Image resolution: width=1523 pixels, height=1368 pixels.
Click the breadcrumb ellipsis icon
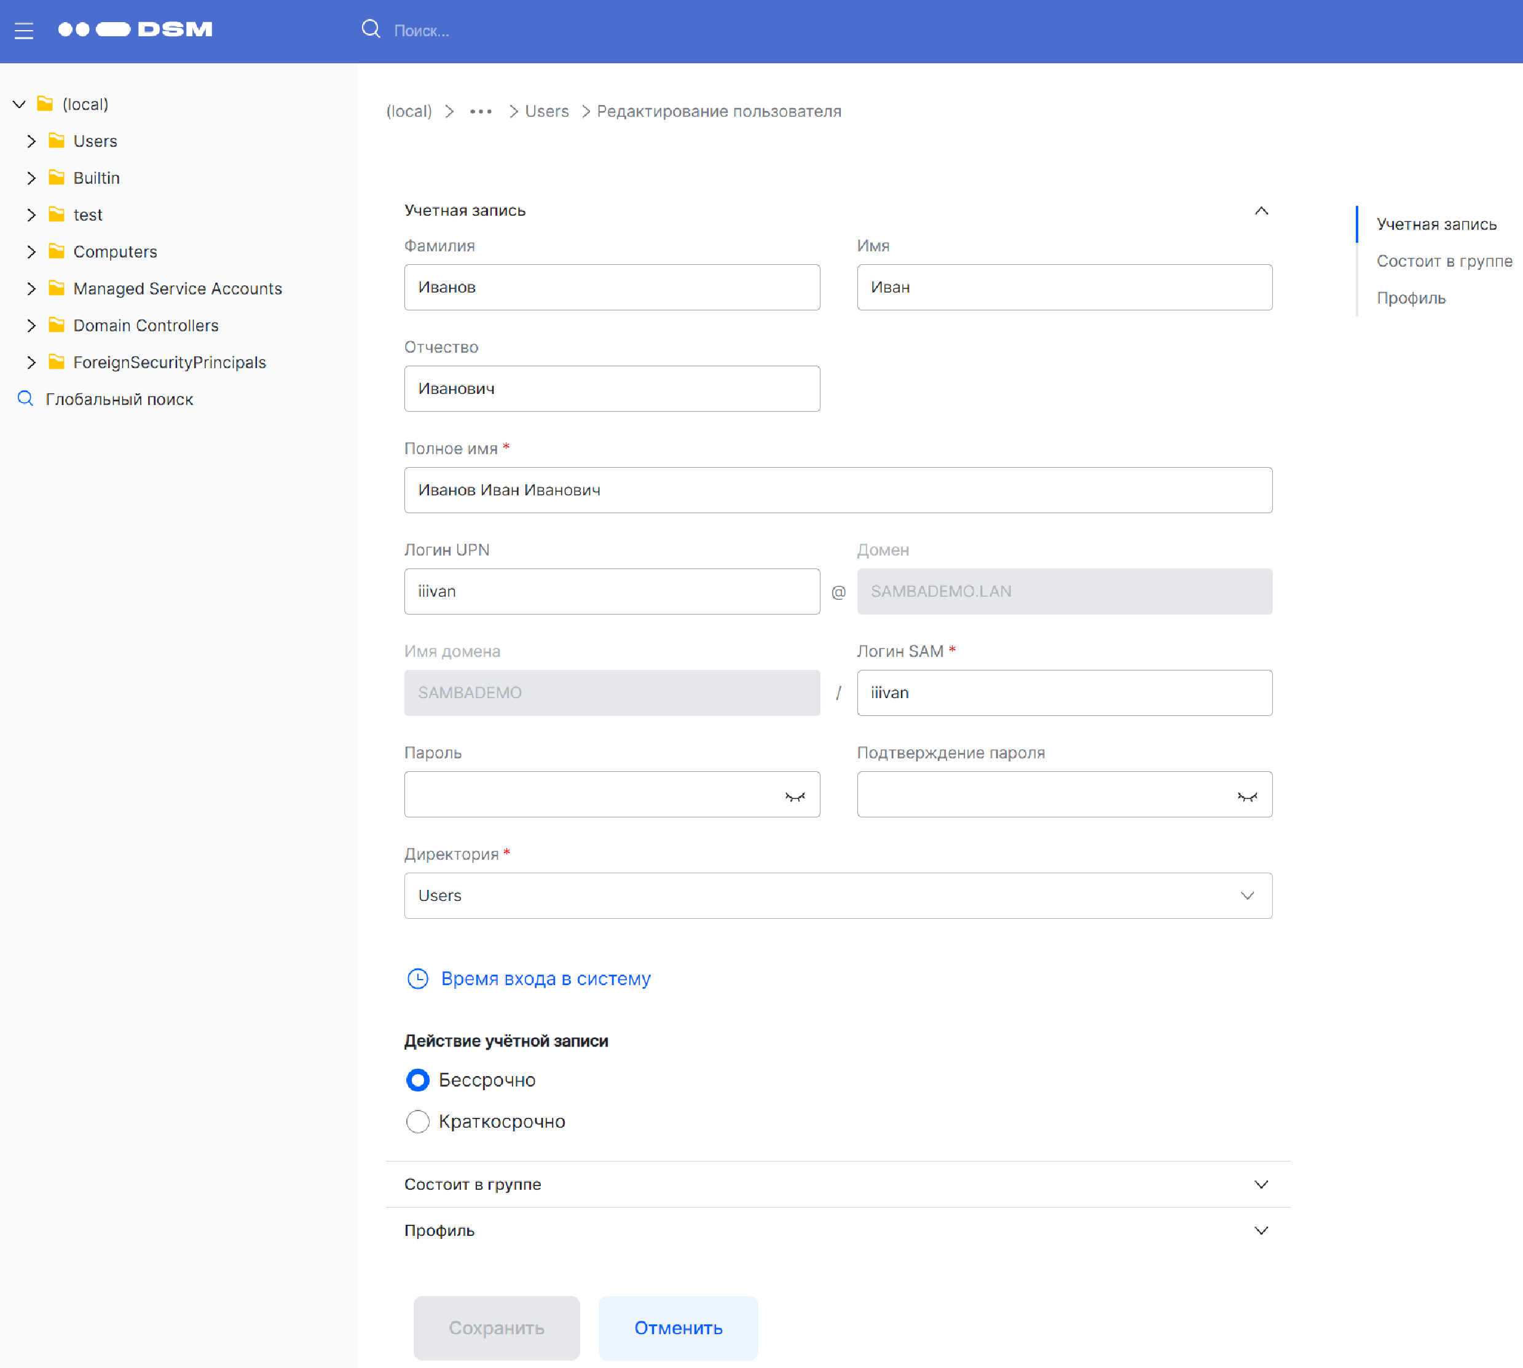[x=481, y=111]
